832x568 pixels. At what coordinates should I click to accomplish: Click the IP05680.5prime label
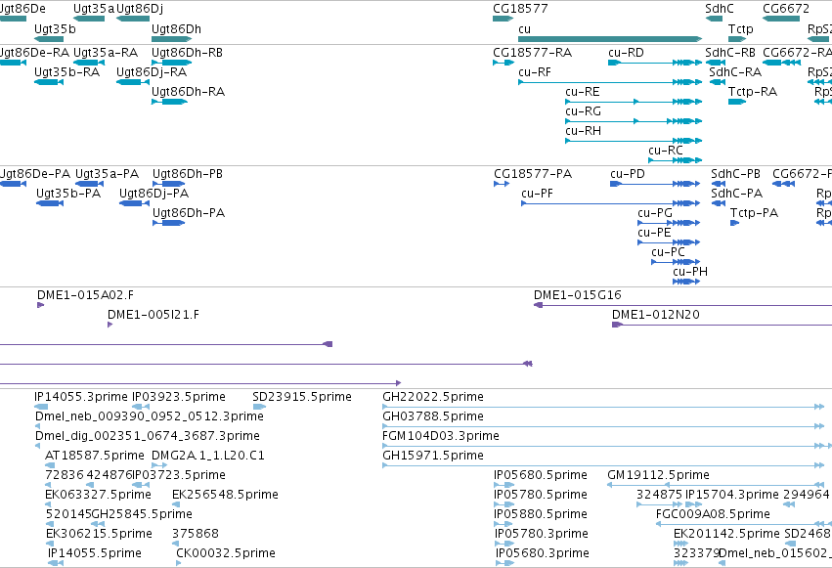tap(540, 475)
